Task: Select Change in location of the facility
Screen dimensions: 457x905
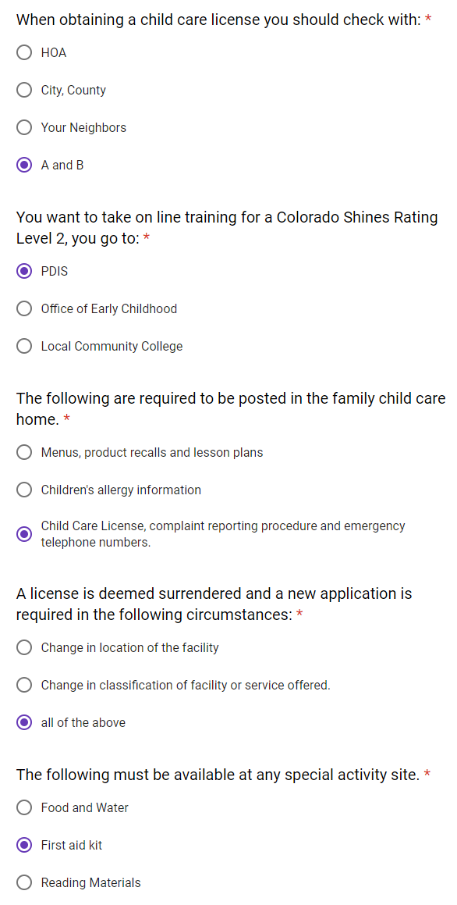Action: pyautogui.click(x=24, y=647)
